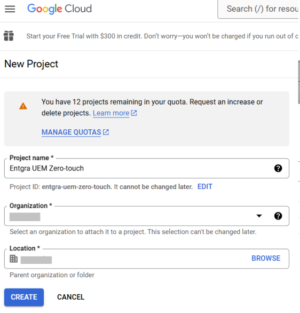Expand the Organization dropdown arrow
Image resolution: width=300 pixels, height=313 pixels.
coord(259,216)
